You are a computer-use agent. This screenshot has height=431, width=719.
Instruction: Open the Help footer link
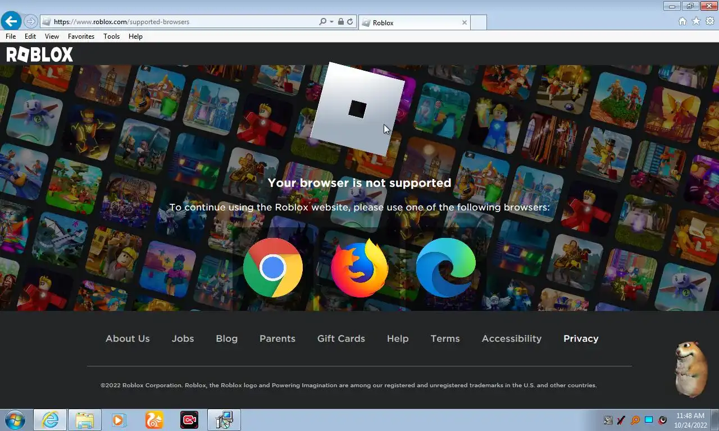(398, 338)
